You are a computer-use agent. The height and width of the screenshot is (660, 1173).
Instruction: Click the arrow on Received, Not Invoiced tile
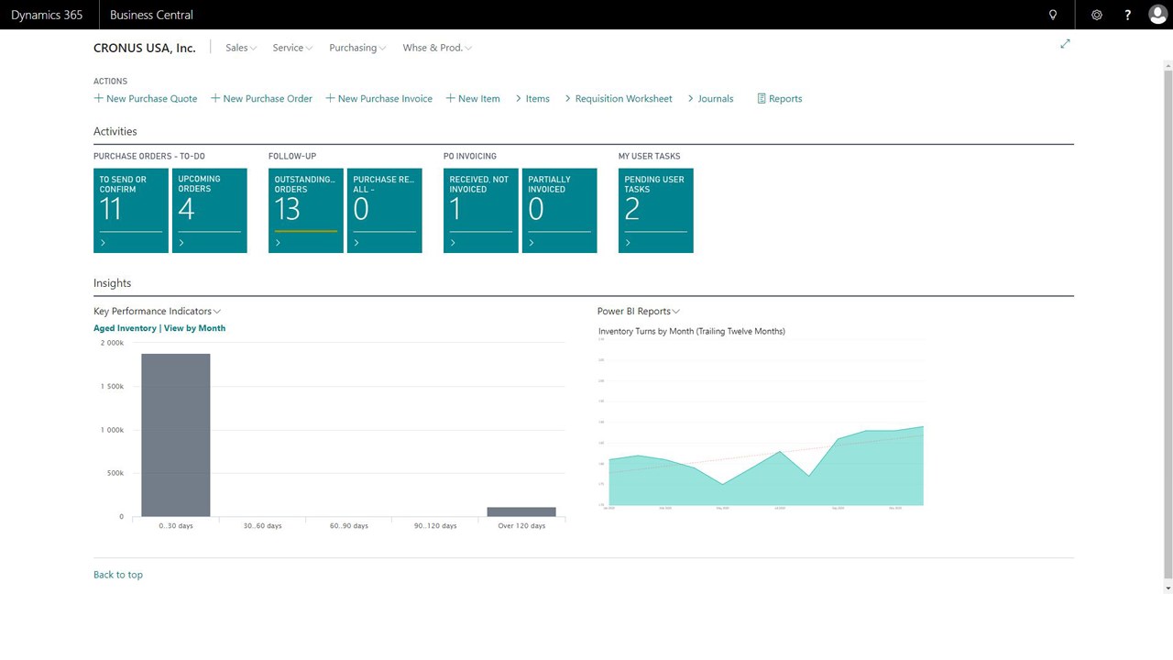[453, 243]
